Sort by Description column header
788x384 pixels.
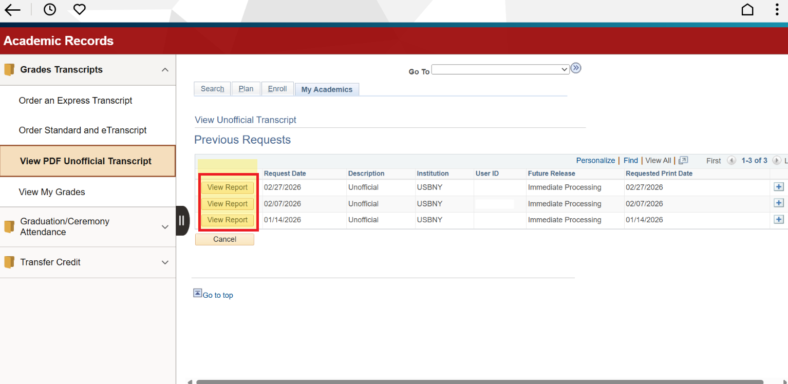[x=366, y=174]
